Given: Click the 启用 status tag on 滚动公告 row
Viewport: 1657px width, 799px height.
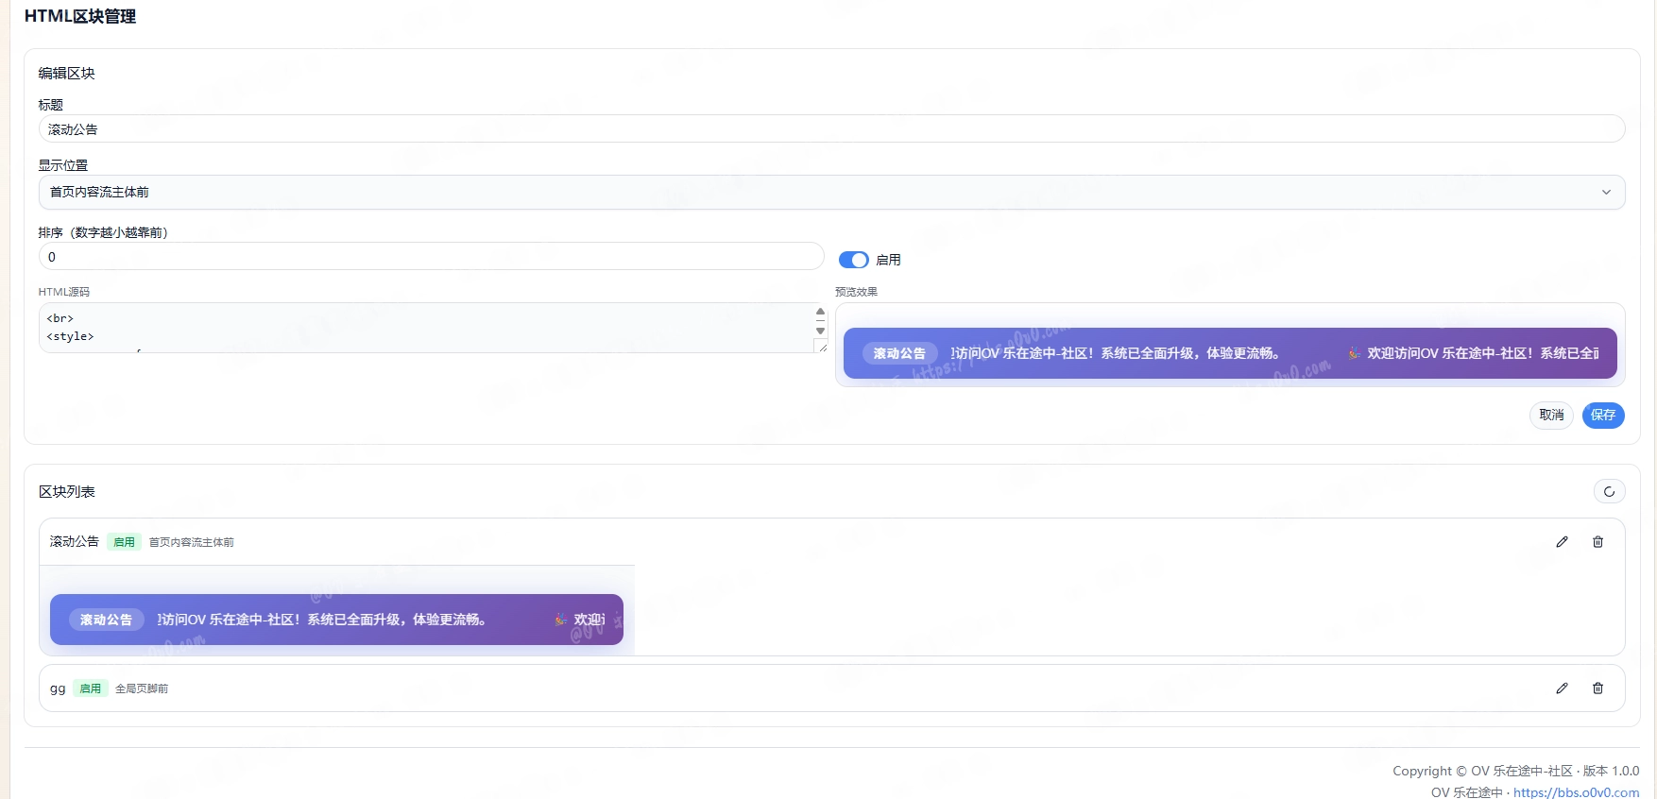Looking at the screenshot, I should point(124,542).
